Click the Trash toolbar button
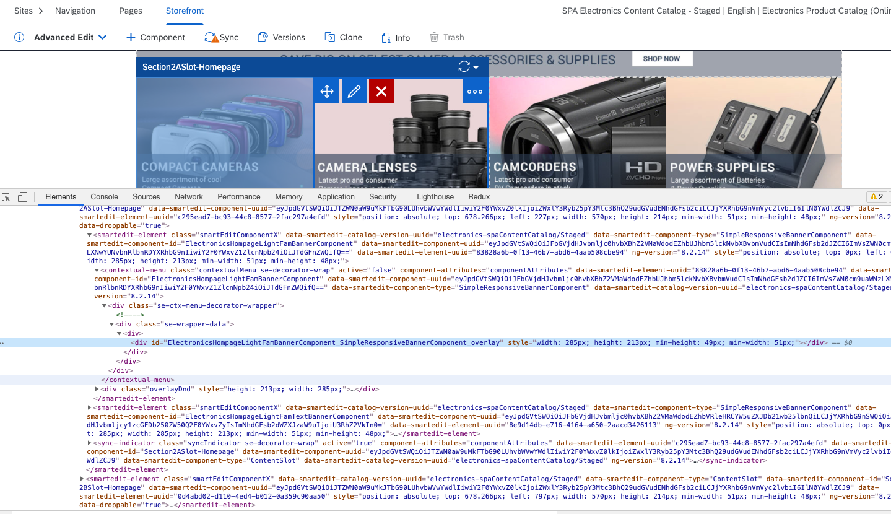Image resolution: width=891 pixels, height=514 pixels. [x=446, y=37]
